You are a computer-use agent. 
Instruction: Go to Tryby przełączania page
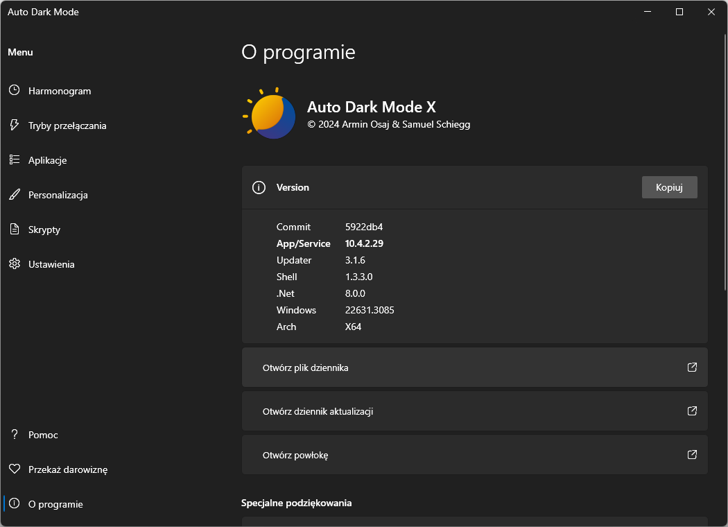pyautogui.click(x=67, y=126)
